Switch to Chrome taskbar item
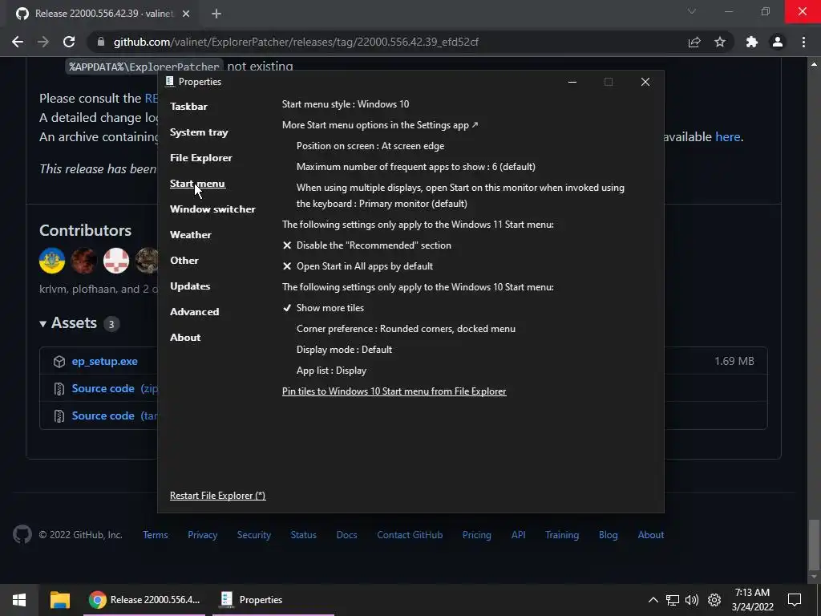 [144, 600]
